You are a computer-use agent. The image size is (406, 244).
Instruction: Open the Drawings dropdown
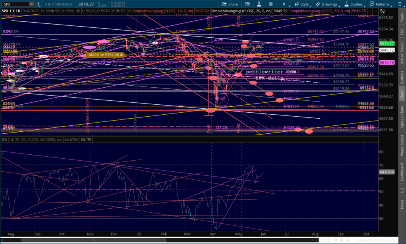(x=327, y=4)
